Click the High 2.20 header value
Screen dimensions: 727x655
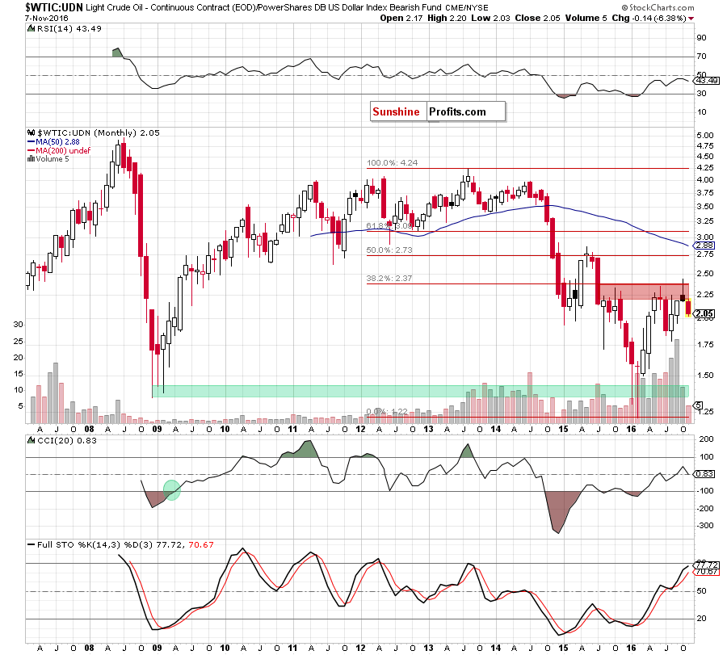[x=447, y=18]
